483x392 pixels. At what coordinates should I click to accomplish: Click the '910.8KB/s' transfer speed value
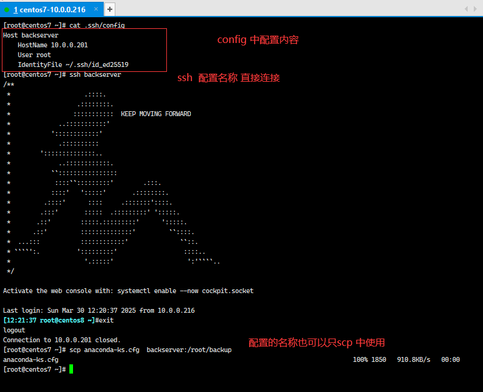[x=414, y=359]
